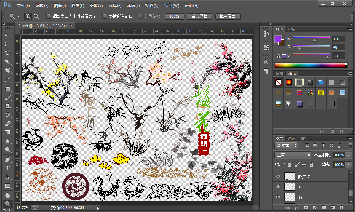Hide layer 图层 7 visibility eye
The height and width of the screenshot is (212, 355).
point(278,176)
